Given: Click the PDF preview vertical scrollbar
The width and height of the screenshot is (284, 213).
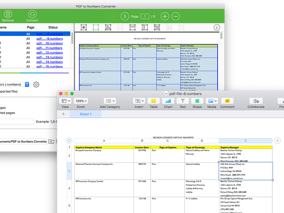Looking at the screenshot, I should click(221, 35).
